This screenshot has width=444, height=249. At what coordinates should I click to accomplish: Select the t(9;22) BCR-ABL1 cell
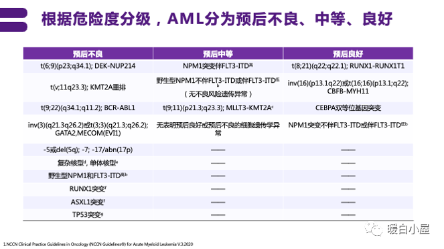pos(88,108)
